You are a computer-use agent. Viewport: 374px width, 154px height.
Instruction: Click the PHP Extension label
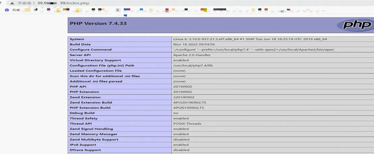click(x=84, y=92)
